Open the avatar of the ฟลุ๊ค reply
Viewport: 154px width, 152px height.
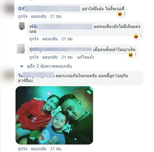(22, 26)
